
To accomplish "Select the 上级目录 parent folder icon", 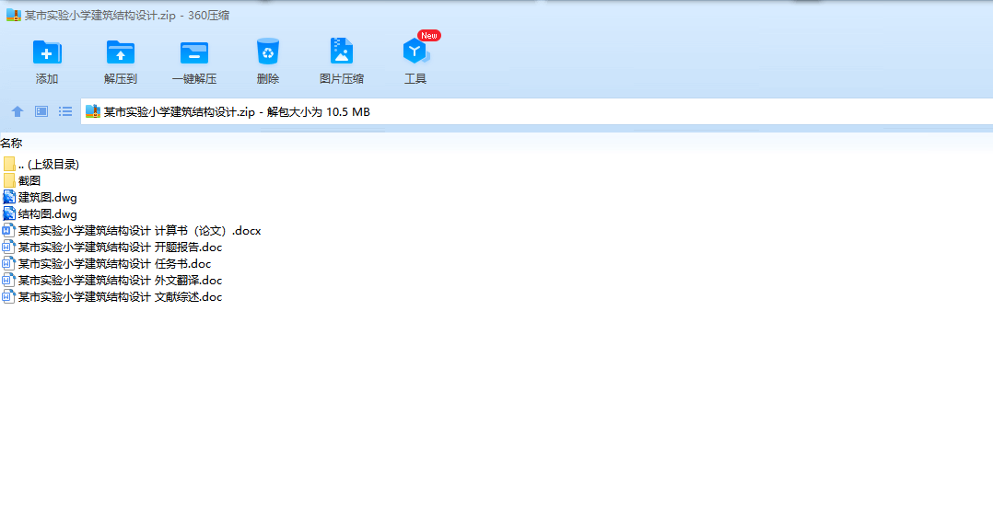I will tap(9, 165).
